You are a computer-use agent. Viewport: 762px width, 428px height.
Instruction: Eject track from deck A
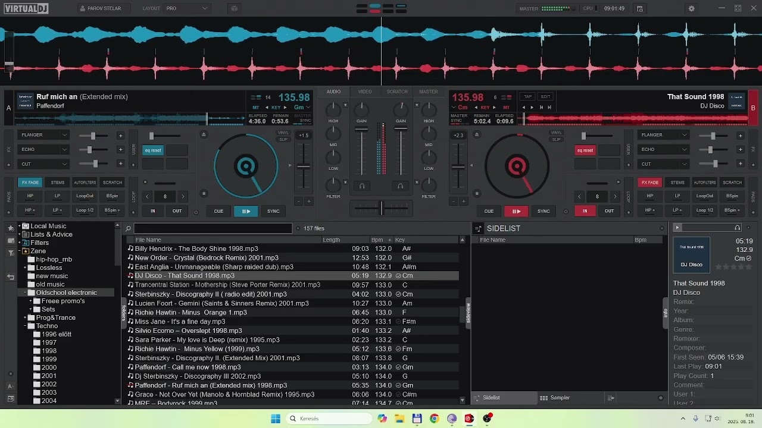pyautogui.click(x=204, y=135)
